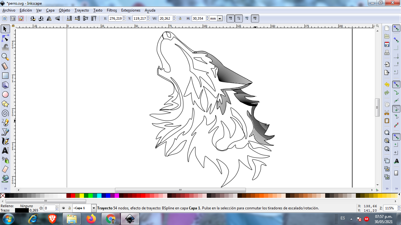This screenshot has height=225, width=401.
Task: Expand commands bar overflow chevron
Action: [x=387, y=189]
